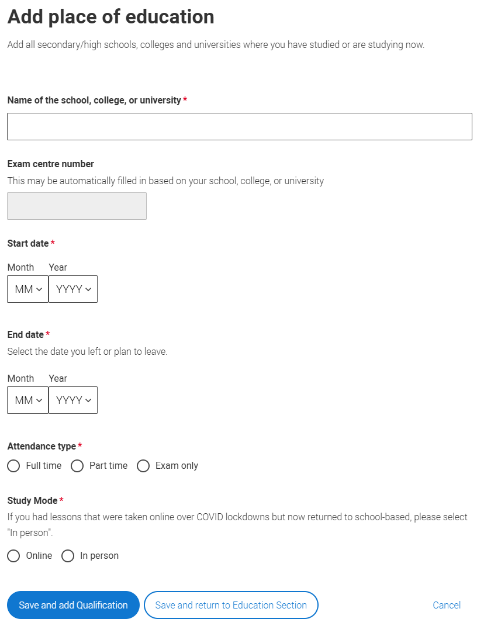Click the 'Attendance type' label
477x643 pixels.
pyautogui.click(x=42, y=447)
